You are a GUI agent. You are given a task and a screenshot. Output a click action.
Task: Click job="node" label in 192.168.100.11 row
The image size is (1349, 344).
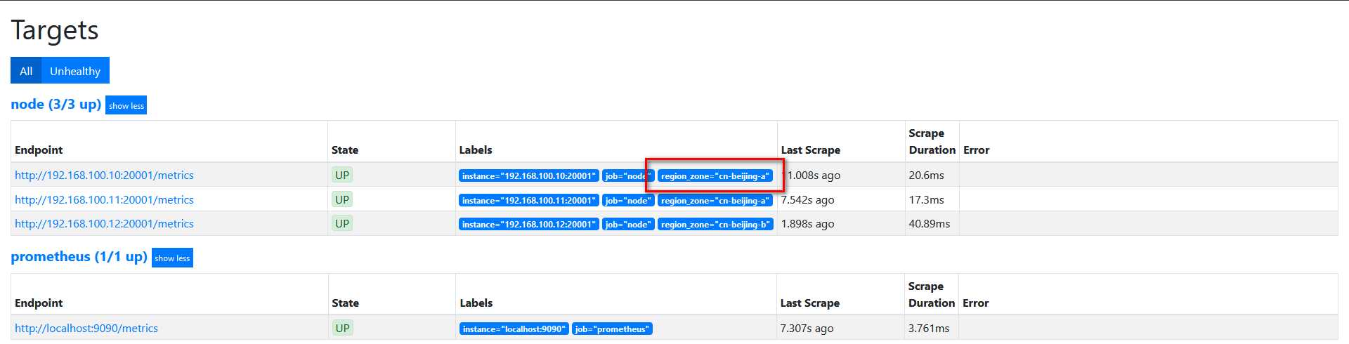[x=628, y=201]
